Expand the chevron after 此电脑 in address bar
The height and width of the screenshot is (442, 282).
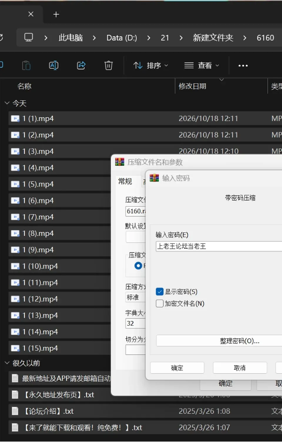pyautogui.click(x=94, y=38)
